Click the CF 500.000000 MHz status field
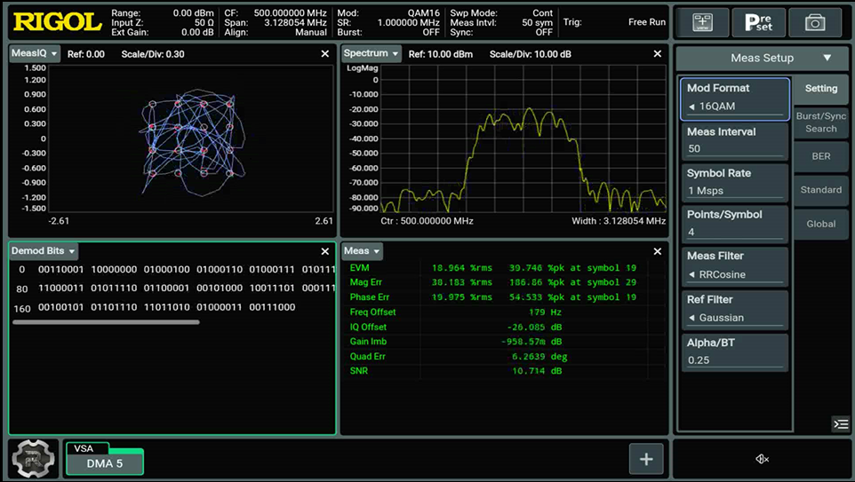 [x=276, y=13]
